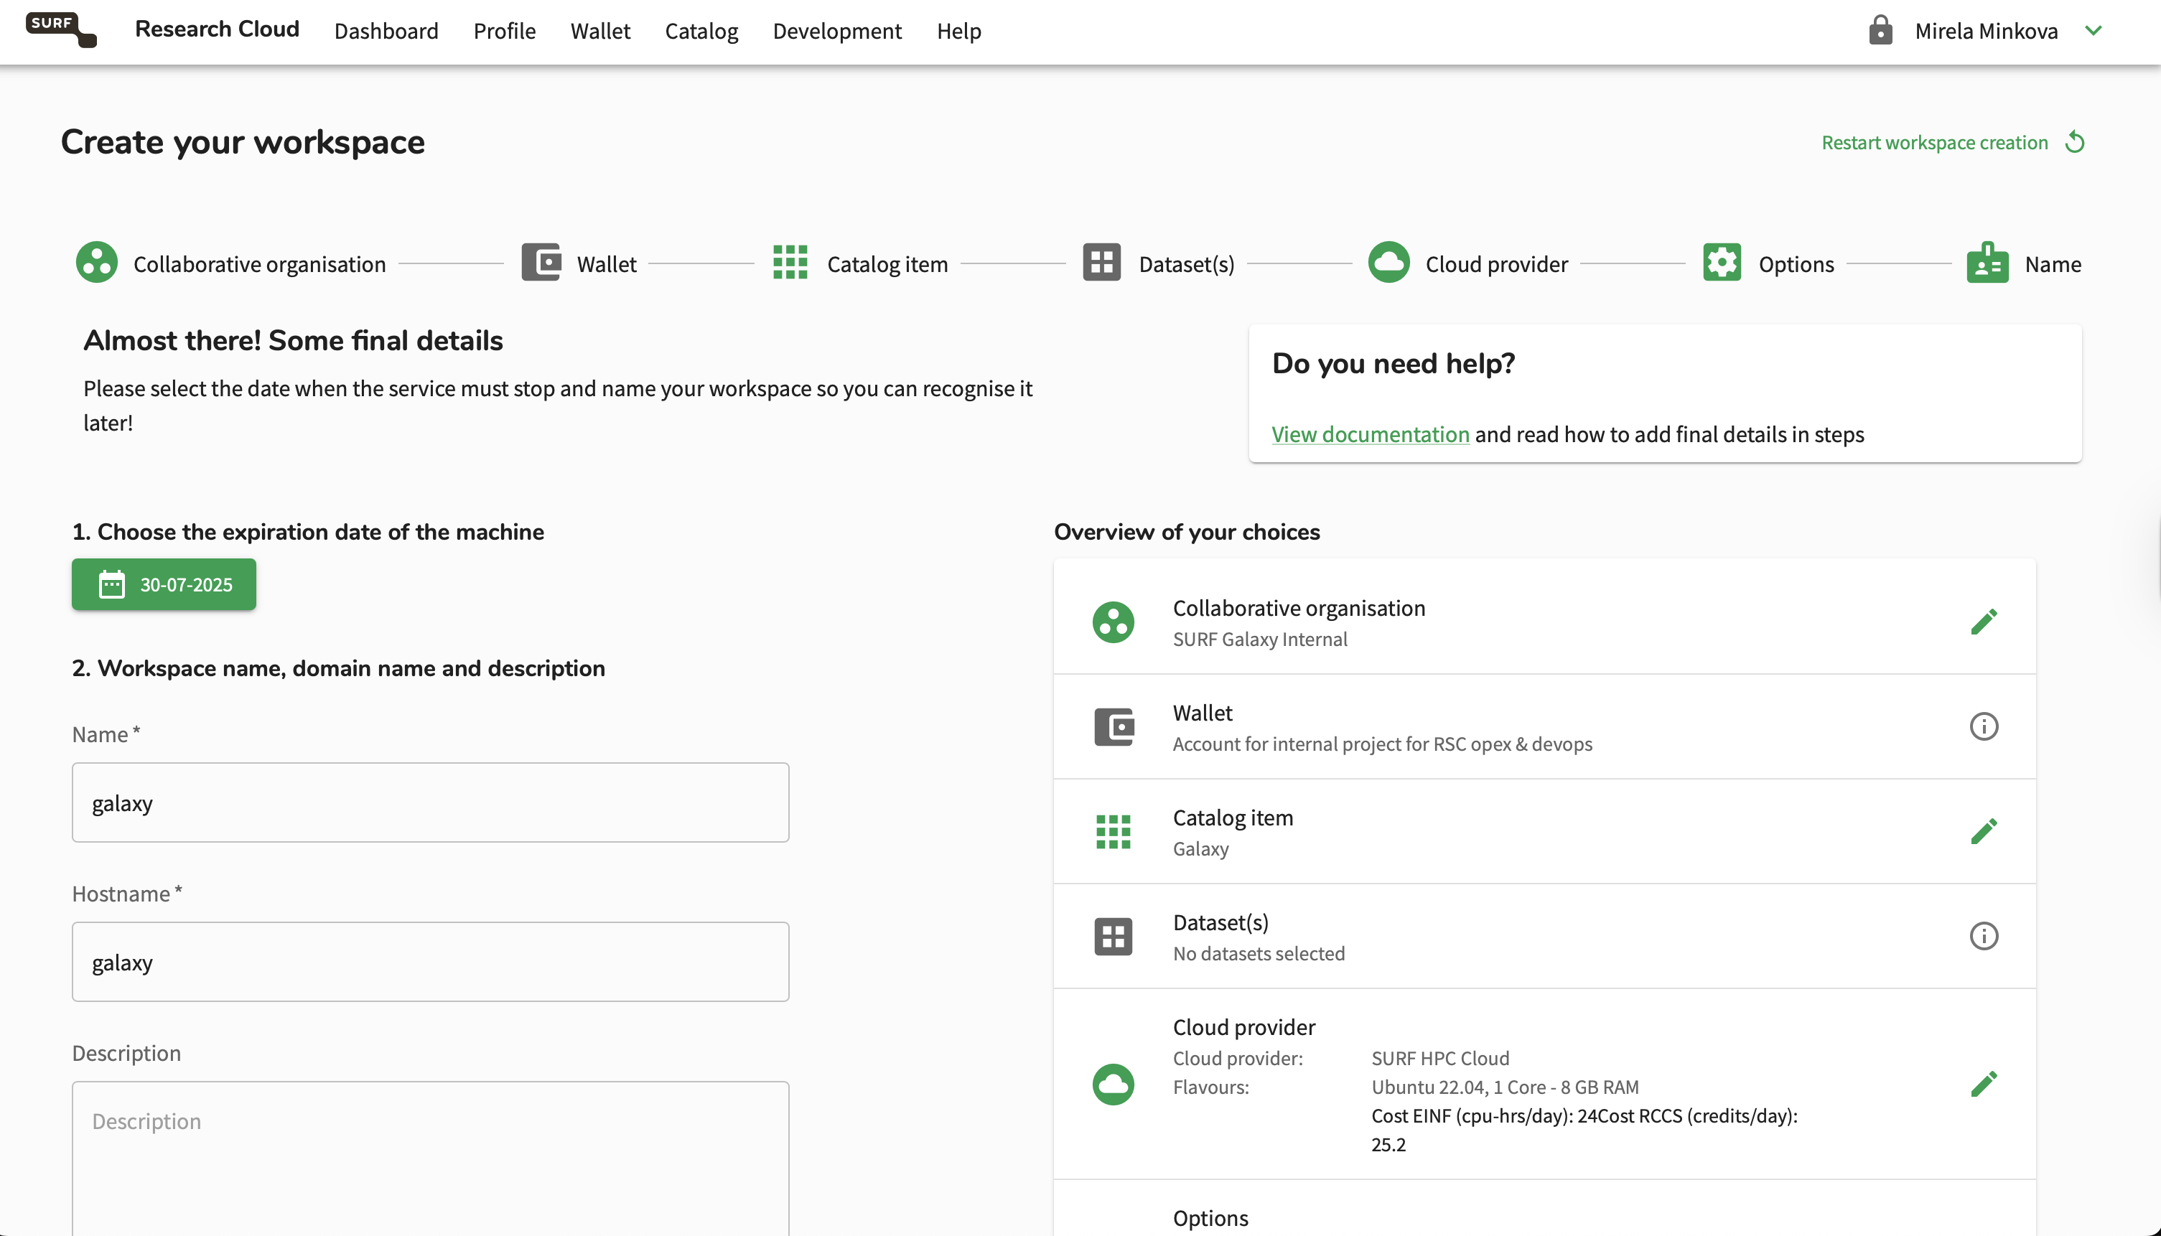The height and width of the screenshot is (1236, 2161).
Task: Click the Wallet step label in stepper
Action: click(606, 264)
